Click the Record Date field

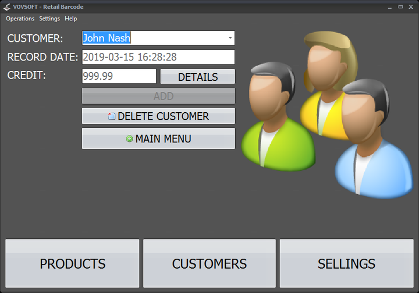click(x=158, y=57)
